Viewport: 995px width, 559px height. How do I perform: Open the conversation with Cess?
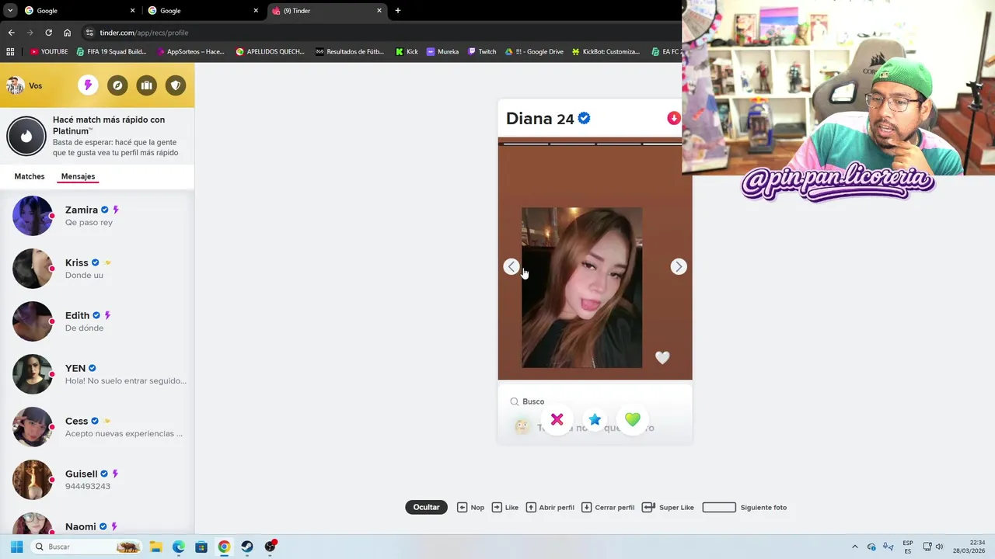(97, 427)
